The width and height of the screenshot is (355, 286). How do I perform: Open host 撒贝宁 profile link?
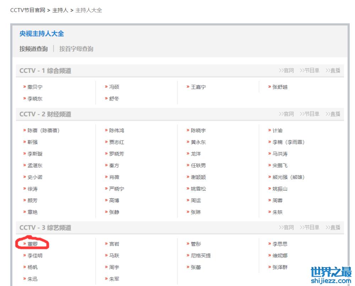click(35, 87)
